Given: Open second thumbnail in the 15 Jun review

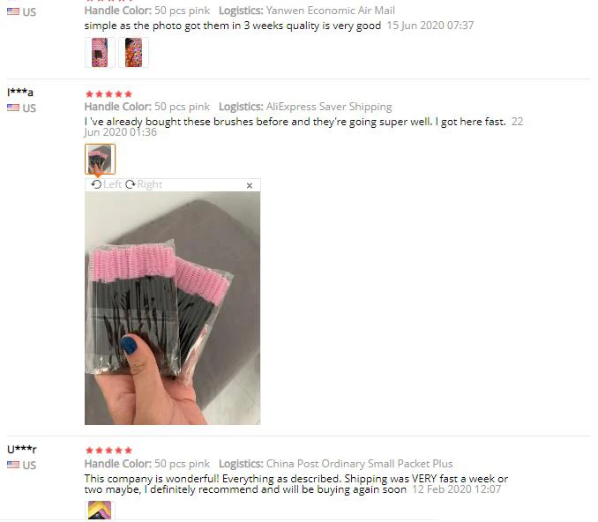Looking at the screenshot, I should (x=133, y=53).
